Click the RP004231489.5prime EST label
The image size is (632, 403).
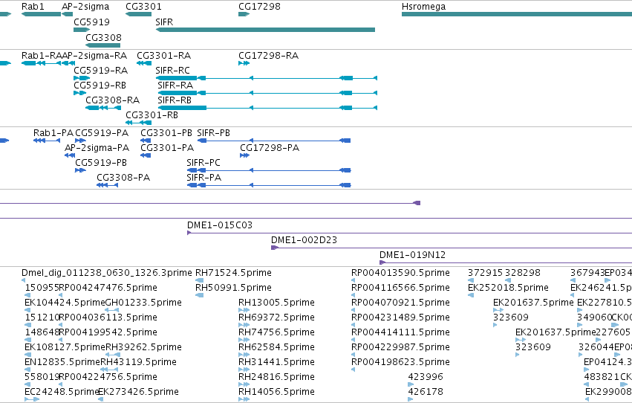(x=400, y=318)
